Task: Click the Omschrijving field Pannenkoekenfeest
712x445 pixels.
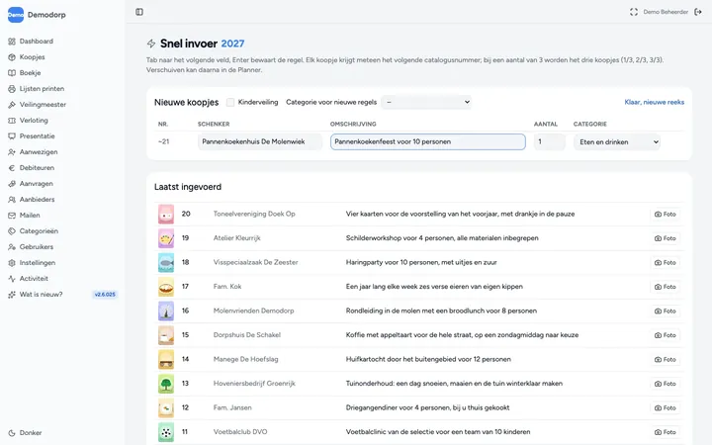Action: [x=428, y=141]
